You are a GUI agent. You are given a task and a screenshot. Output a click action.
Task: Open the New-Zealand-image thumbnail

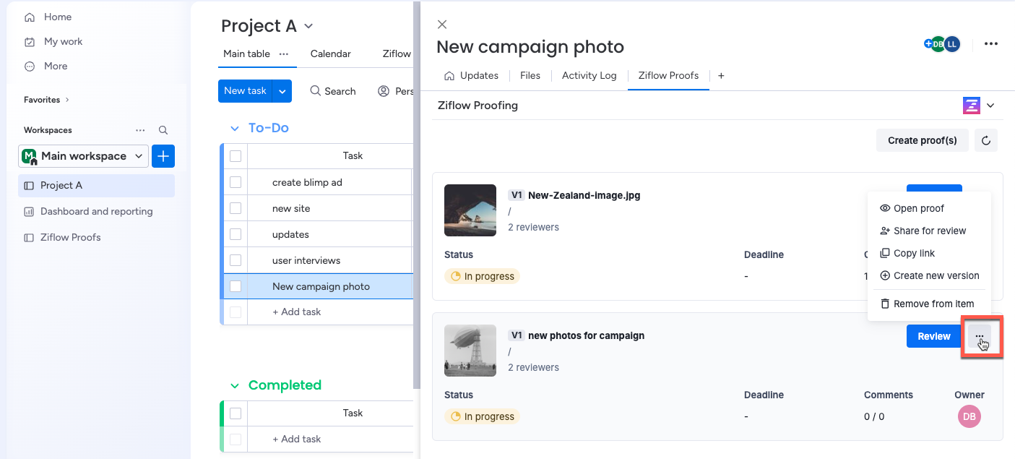(x=470, y=210)
